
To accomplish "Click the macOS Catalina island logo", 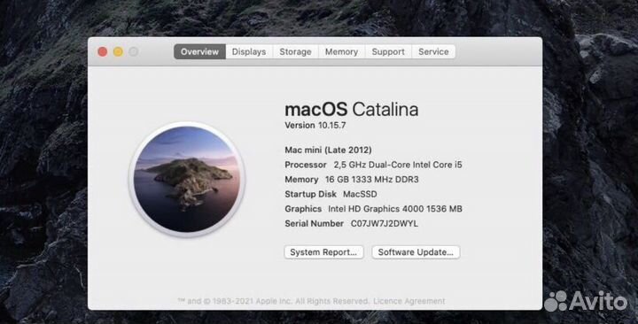I will point(187,180).
